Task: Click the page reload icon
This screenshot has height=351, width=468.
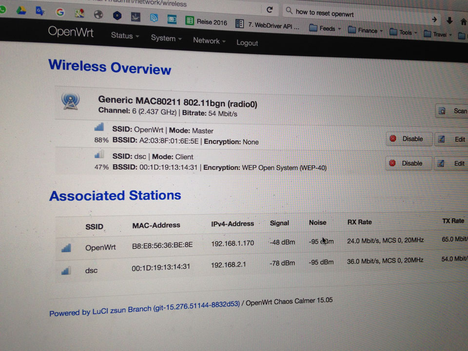Action: [x=269, y=9]
